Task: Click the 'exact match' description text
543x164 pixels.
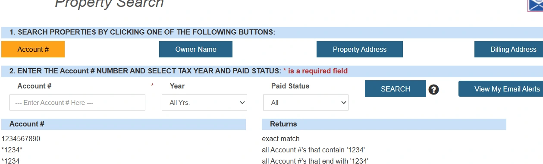Action: [281, 139]
